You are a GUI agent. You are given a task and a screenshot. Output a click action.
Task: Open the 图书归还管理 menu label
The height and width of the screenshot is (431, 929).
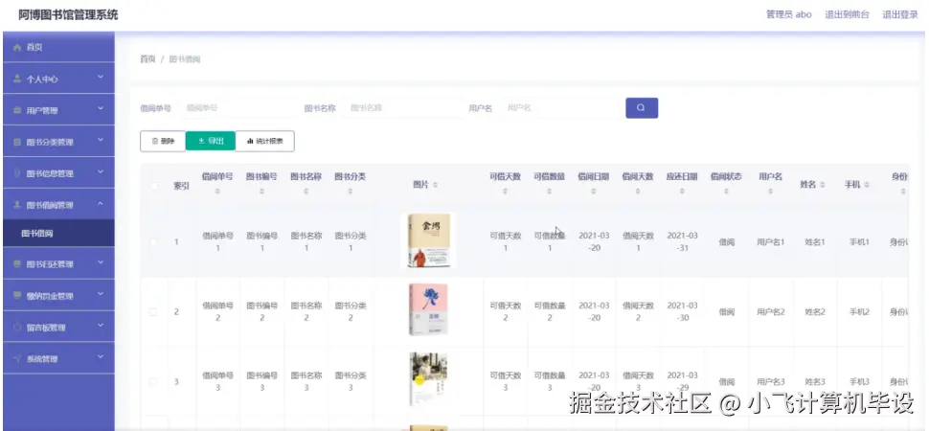[x=50, y=264]
